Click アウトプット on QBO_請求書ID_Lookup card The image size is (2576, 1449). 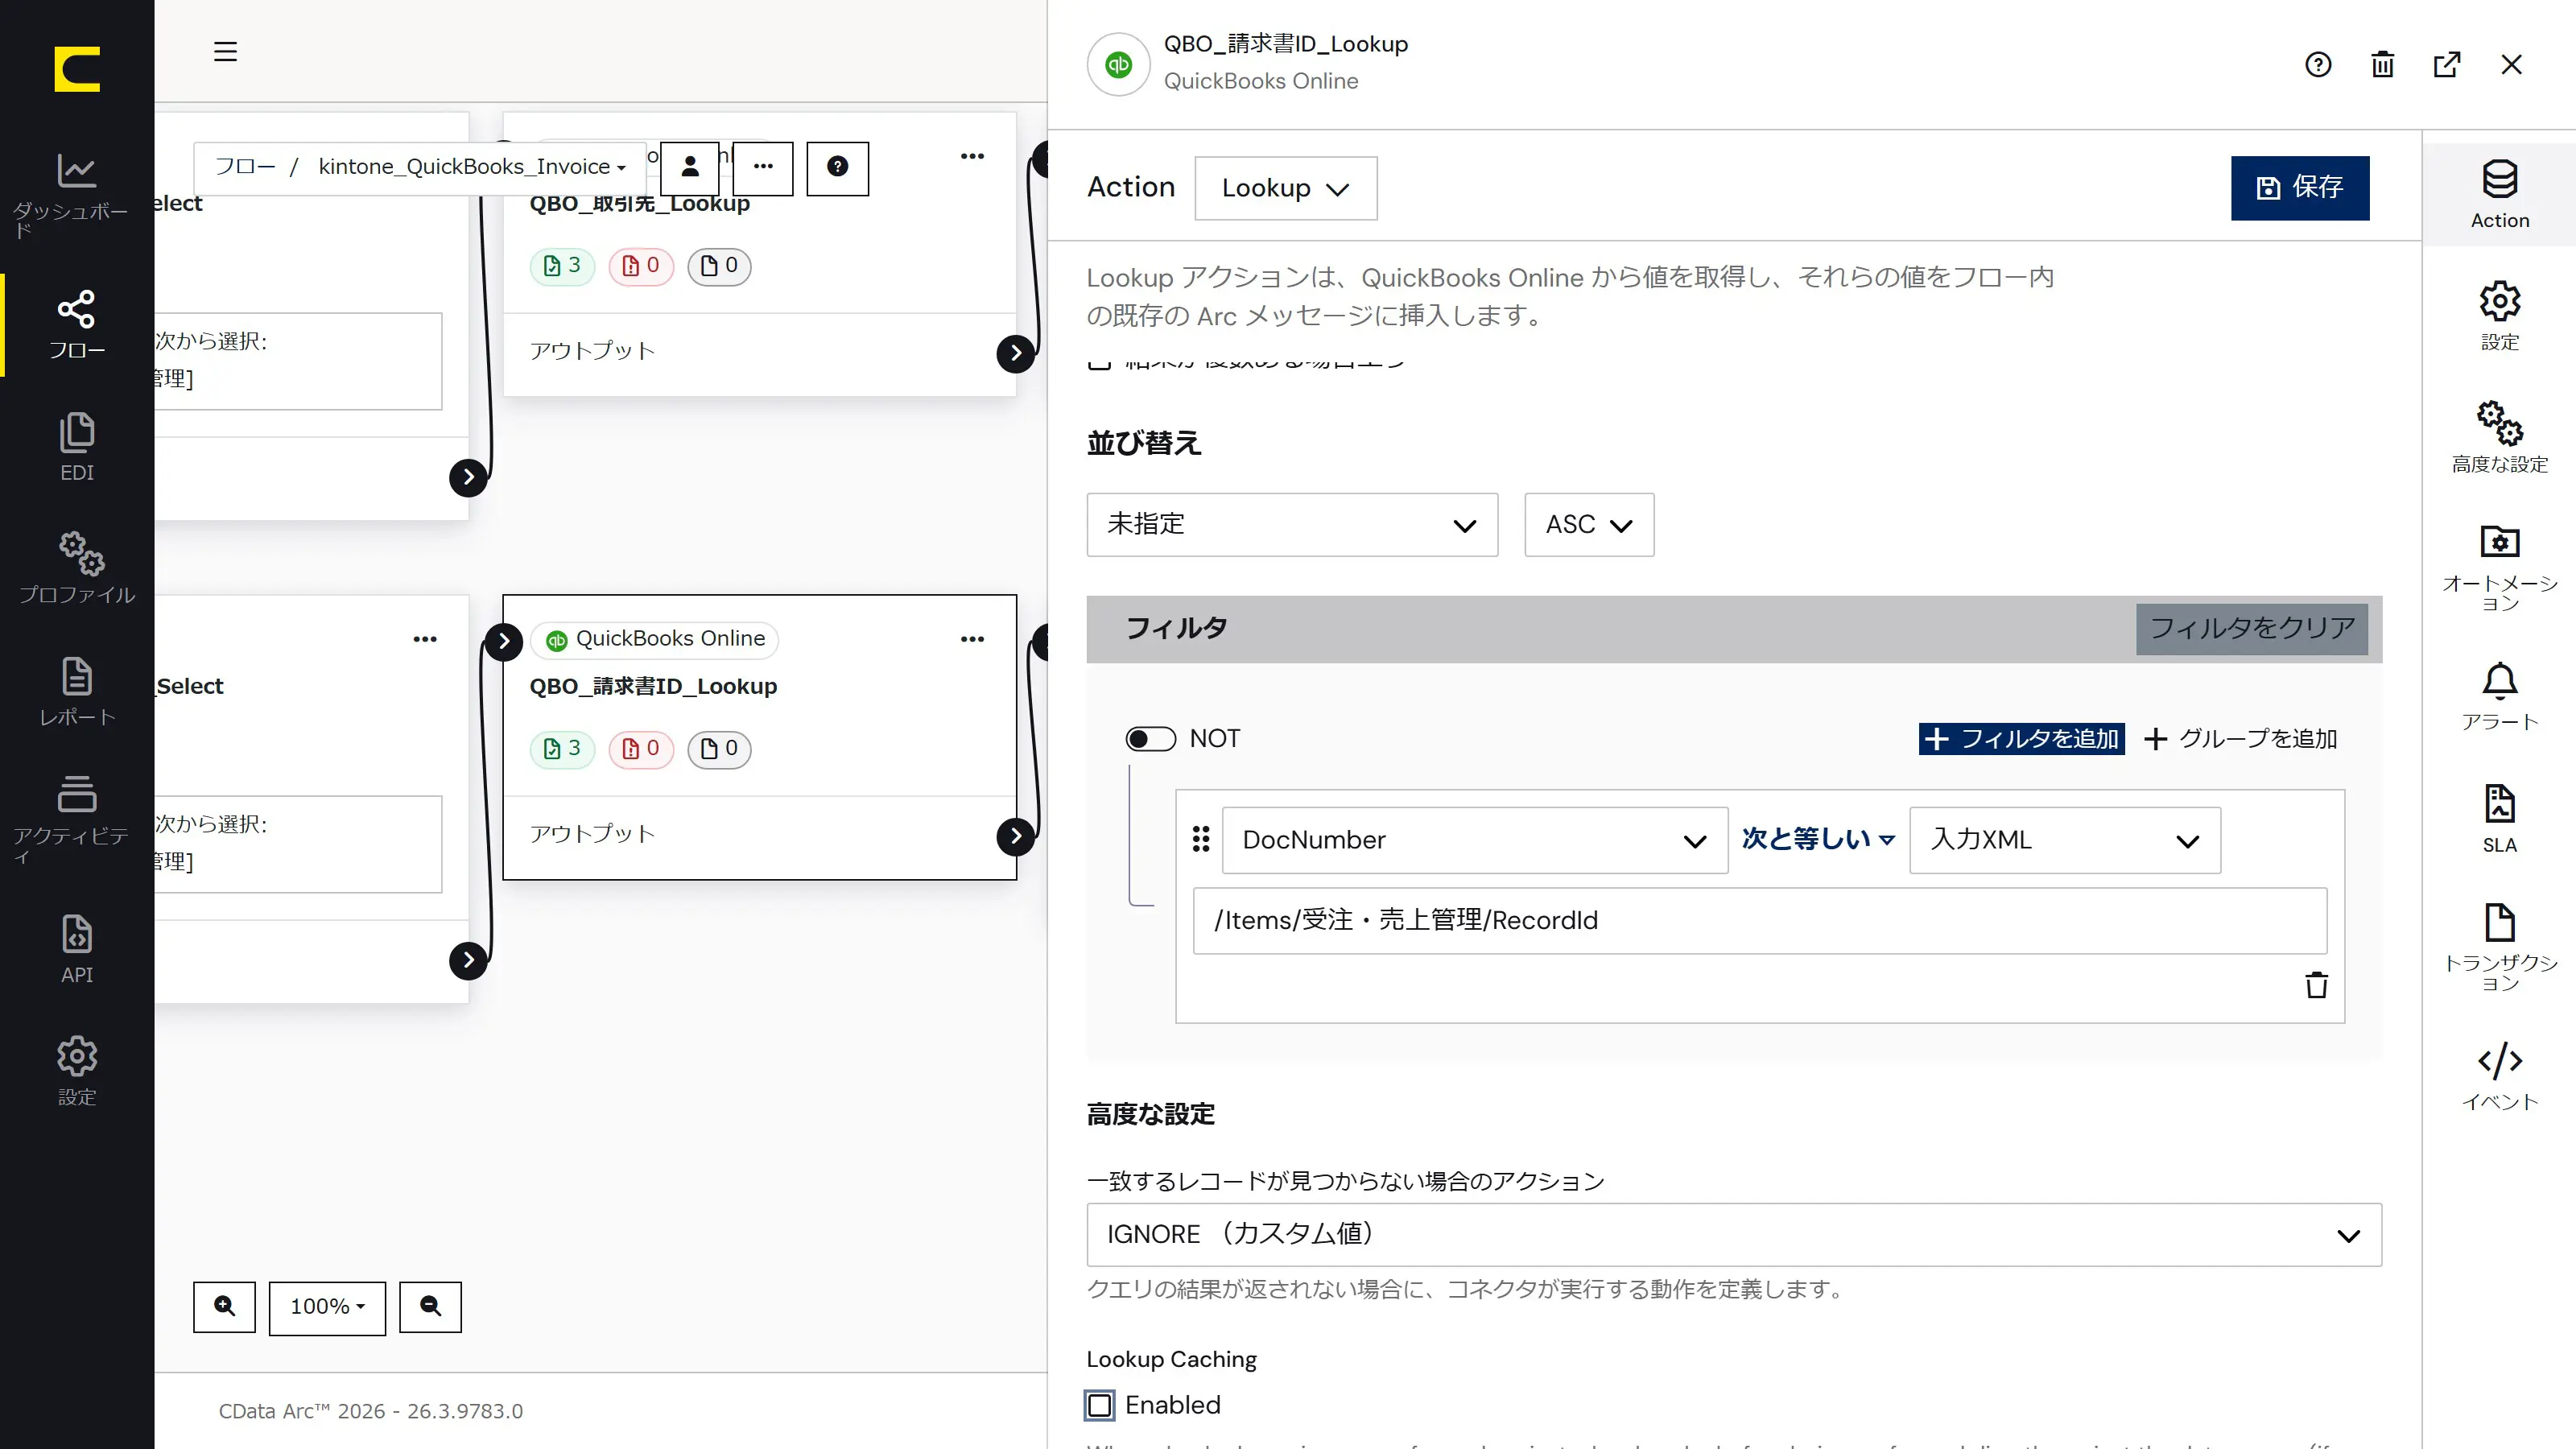click(592, 834)
